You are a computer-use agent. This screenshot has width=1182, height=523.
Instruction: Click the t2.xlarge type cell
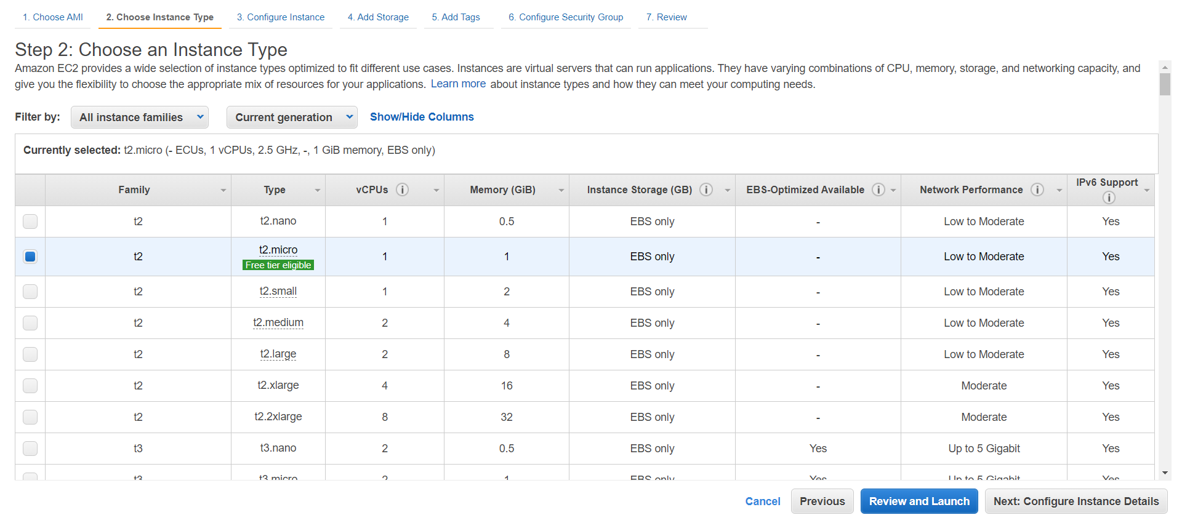coord(278,385)
